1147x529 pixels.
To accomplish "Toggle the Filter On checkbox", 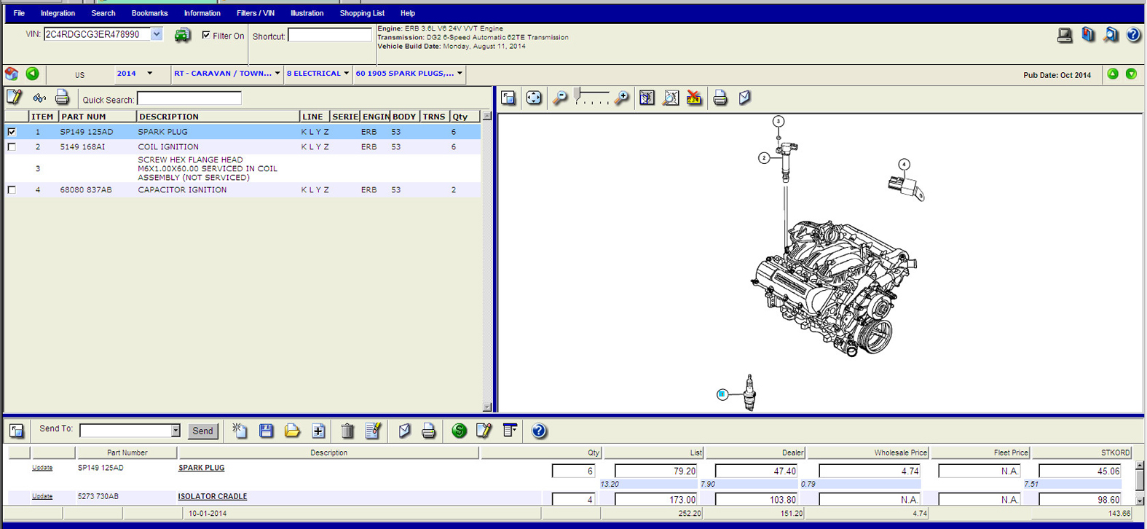I will coord(206,35).
